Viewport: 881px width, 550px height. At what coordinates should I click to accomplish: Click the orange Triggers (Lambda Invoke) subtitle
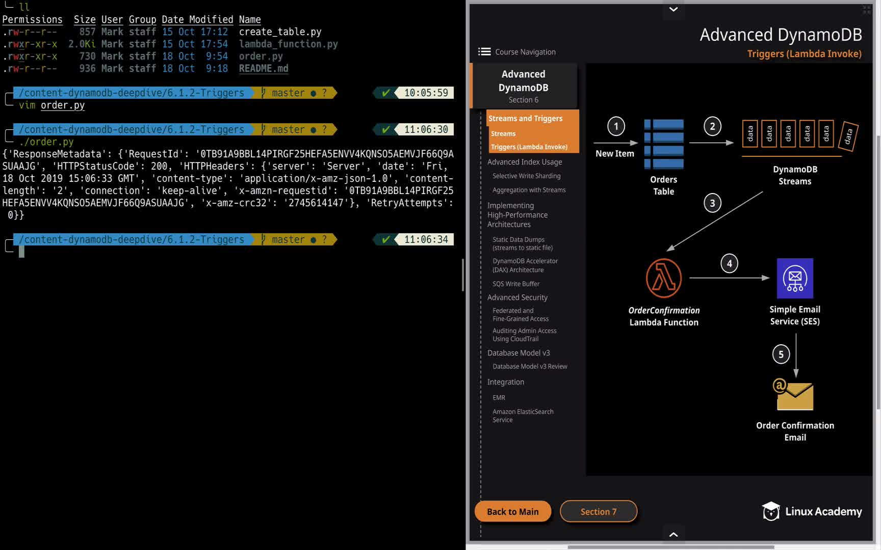[x=804, y=53]
